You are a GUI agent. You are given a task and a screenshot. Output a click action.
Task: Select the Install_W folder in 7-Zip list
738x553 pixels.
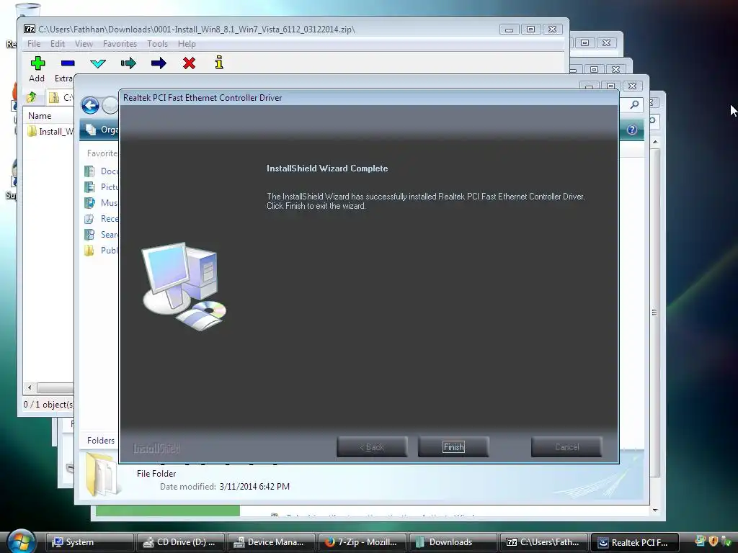click(x=50, y=132)
